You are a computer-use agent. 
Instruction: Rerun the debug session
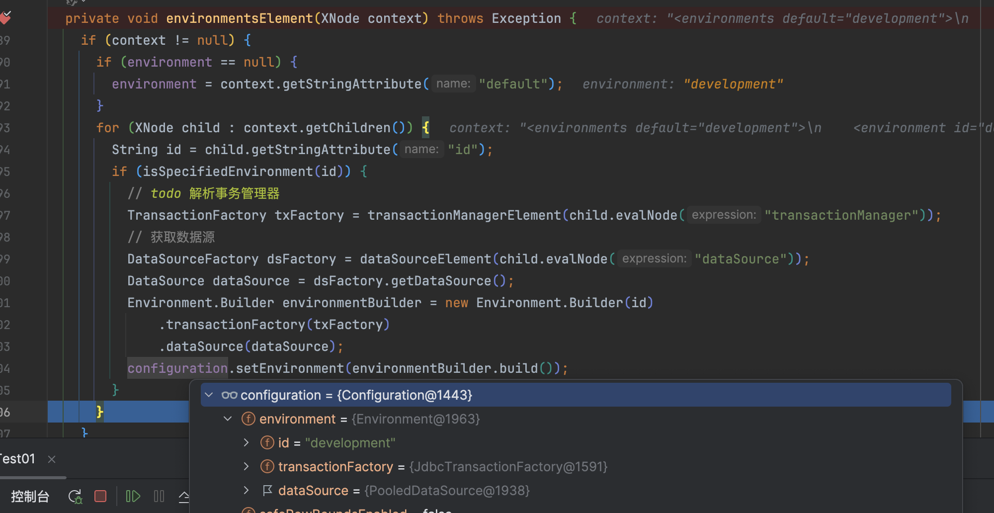click(x=75, y=496)
